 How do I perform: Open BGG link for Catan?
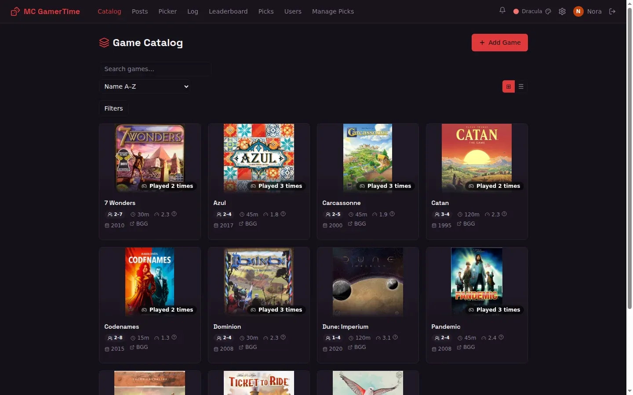click(x=466, y=224)
